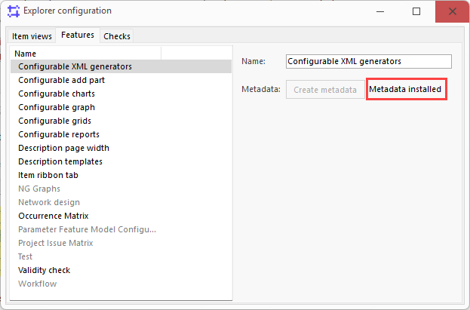
Task: Select the Features tab
Action: (78, 35)
